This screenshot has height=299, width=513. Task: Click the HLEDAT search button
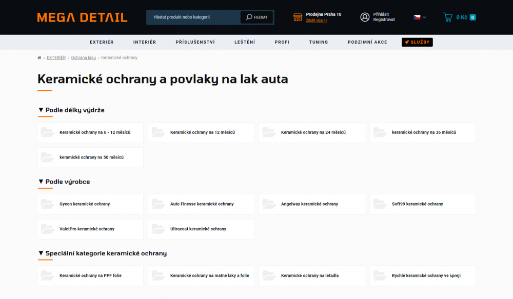tap(257, 17)
